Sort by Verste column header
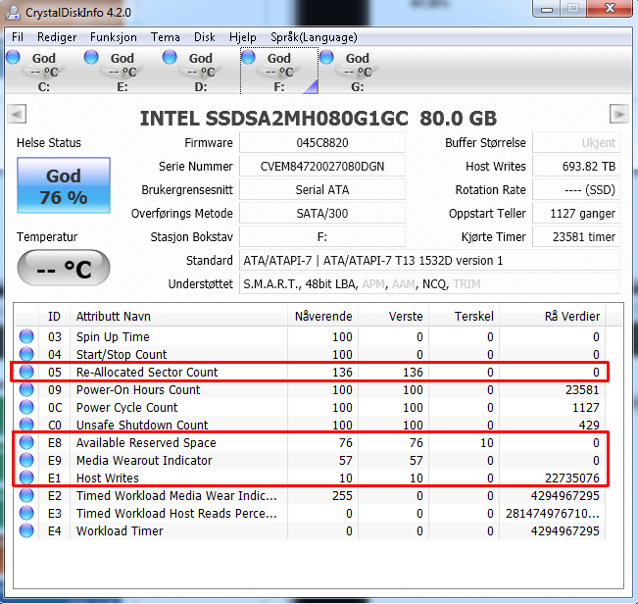The image size is (638, 604). pyautogui.click(x=393, y=317)
